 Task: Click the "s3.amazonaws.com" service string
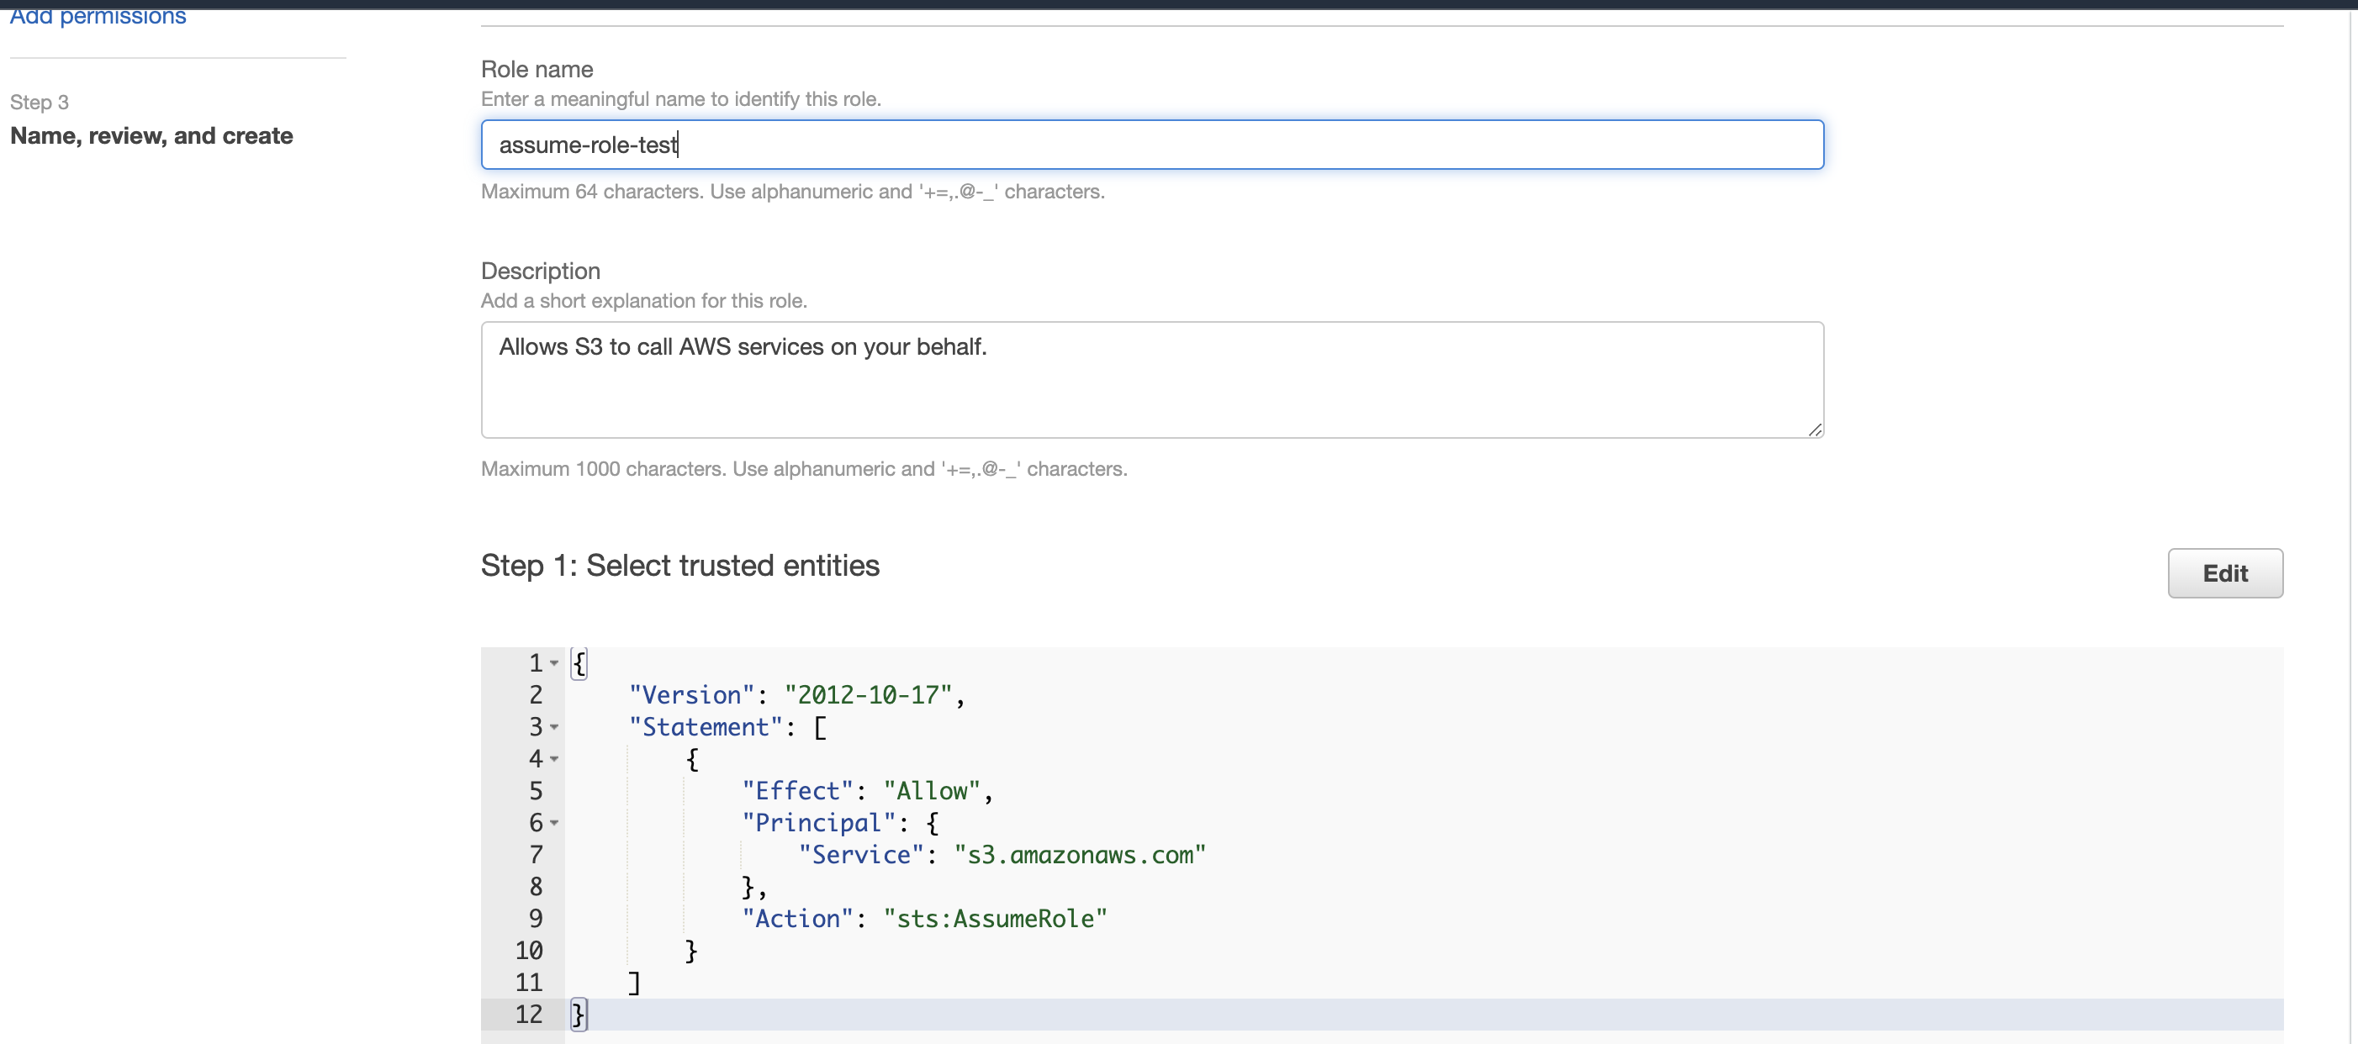tap(1079, 855)
